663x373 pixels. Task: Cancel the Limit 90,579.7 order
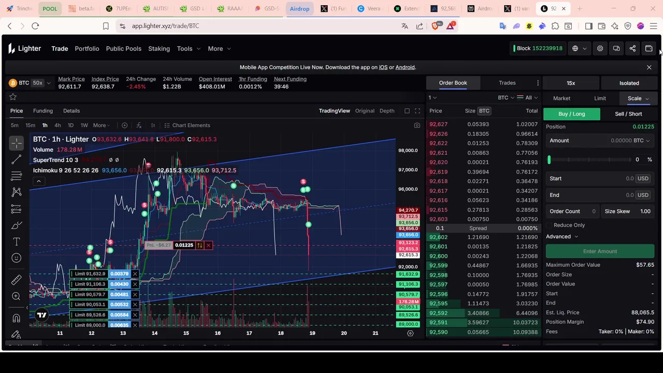pyautogui.click(x=135, y=294)
